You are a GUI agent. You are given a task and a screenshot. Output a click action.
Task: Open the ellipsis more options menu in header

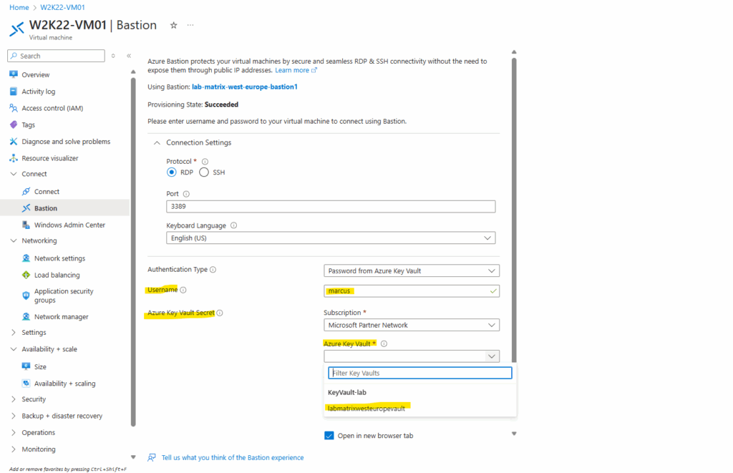[x=190, y=25]
